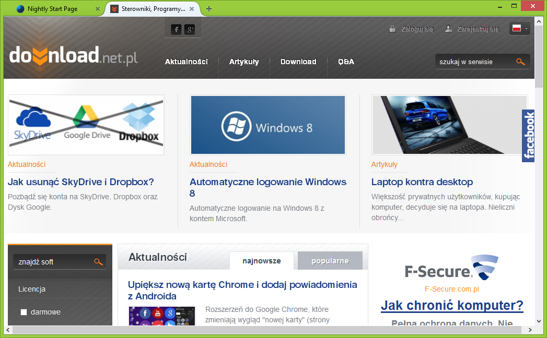The image size is (547, 338).
Task: Click the vertical scrollbar thumb
Action: coord(539,57)
